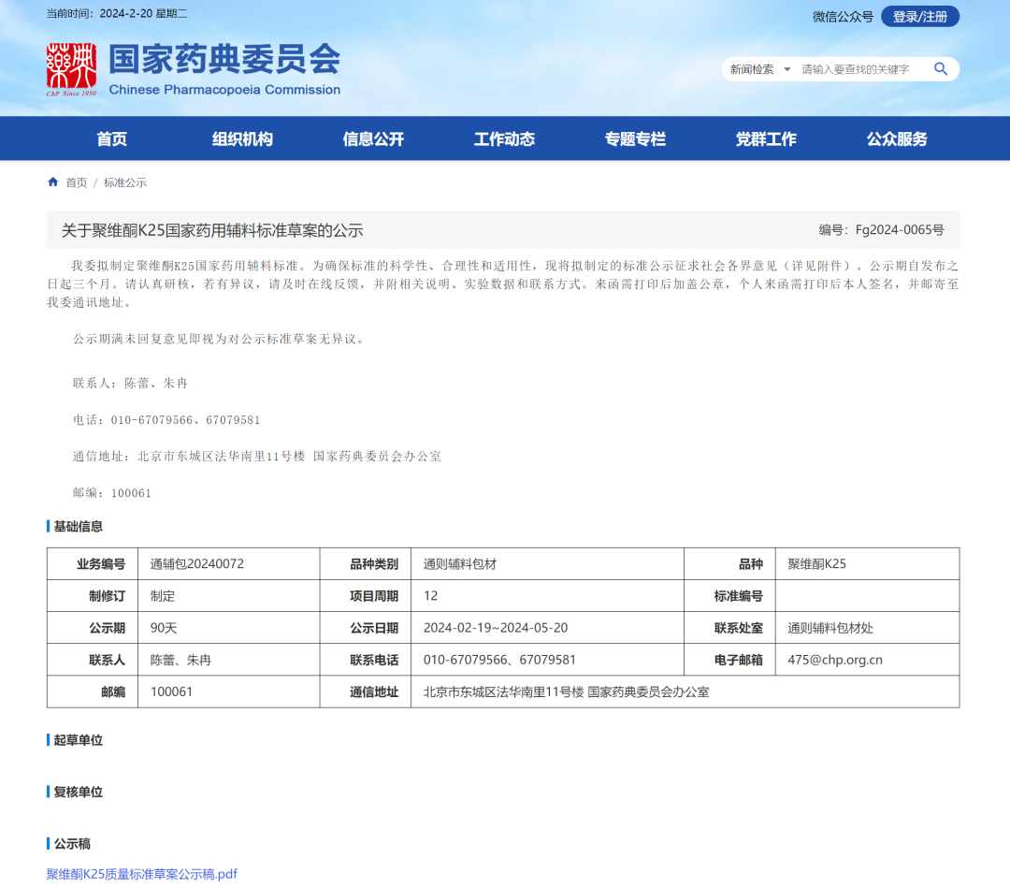
Task: Click the 品种类别 header cell
Action: pos(366,564)
